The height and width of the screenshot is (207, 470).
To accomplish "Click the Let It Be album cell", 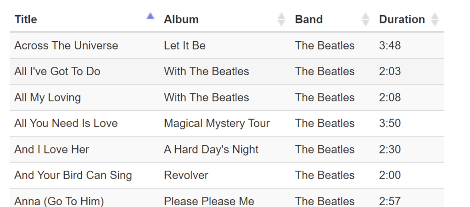I will (x=185, y=45).
